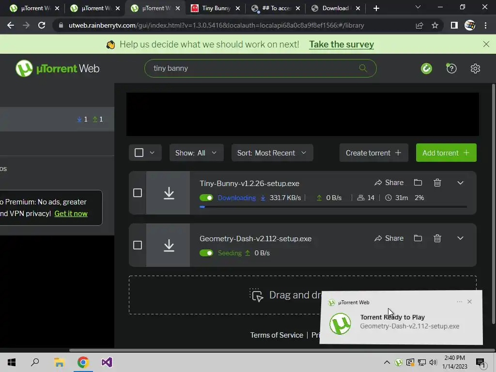This screenshot has height=372, width=496.
Task: Share Geometry-Dash-v2.112-setup.exe
Action: (389, 238)
